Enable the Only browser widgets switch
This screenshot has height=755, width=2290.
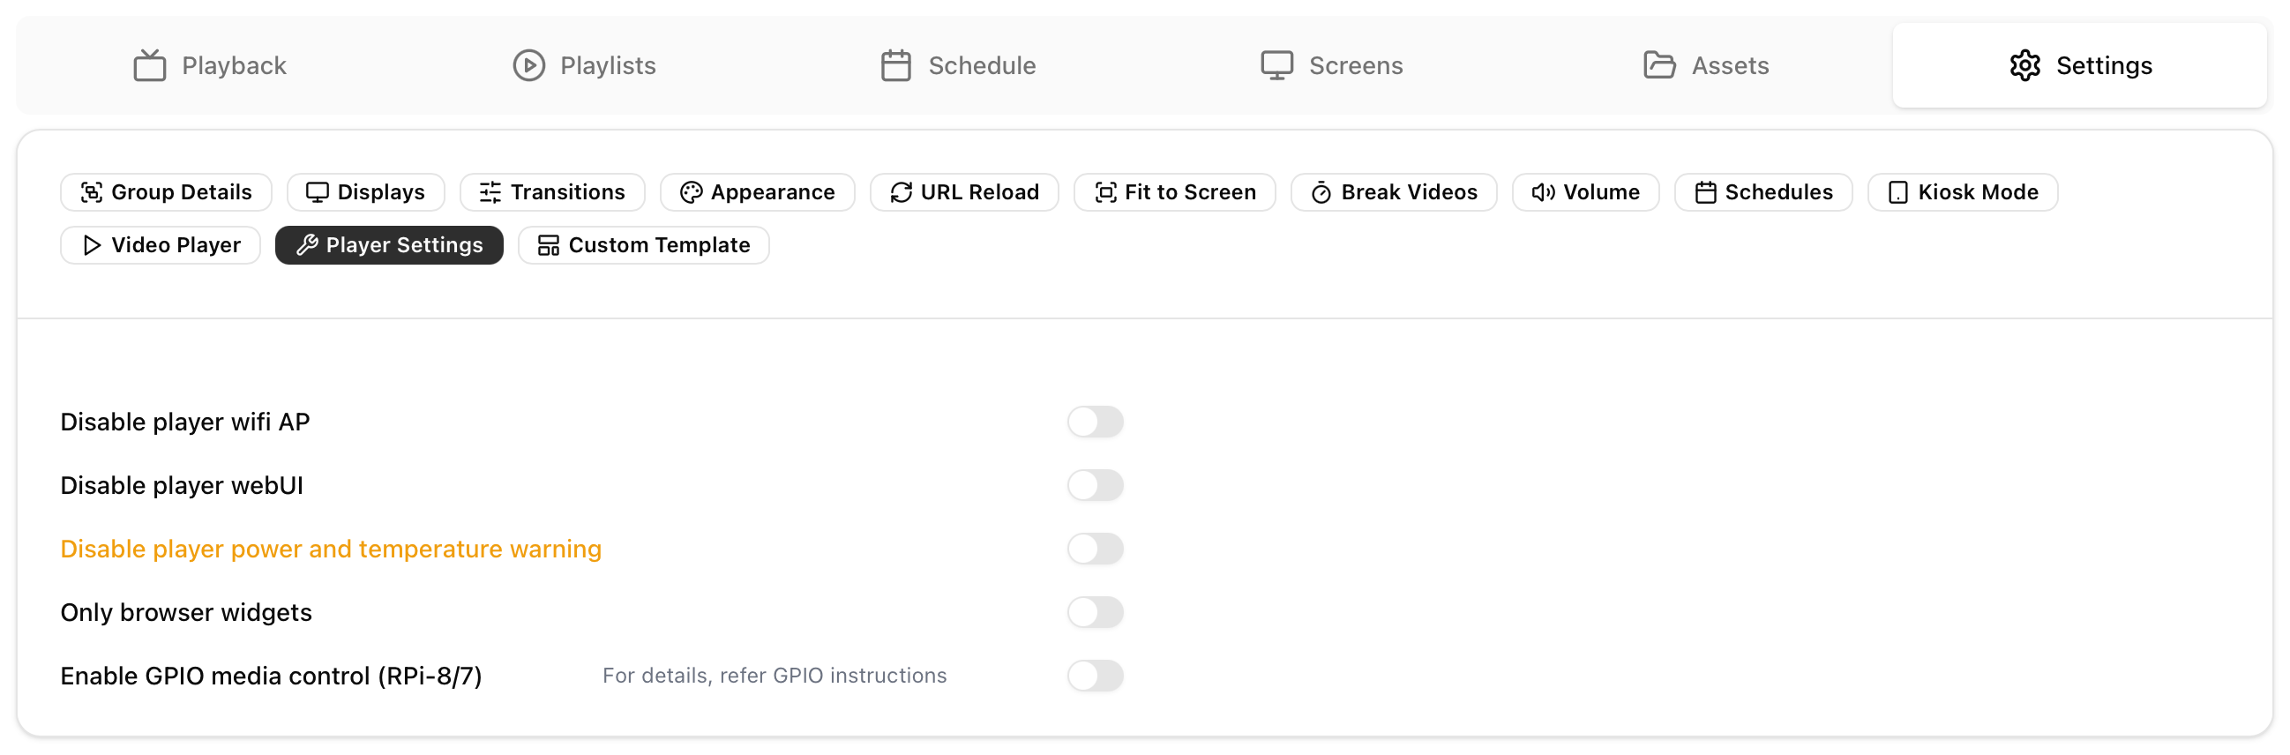(1095, 613)
